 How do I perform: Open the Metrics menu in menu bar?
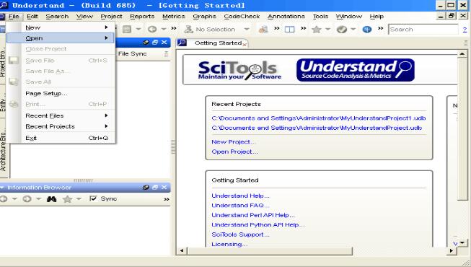click(x=174, y=17)
